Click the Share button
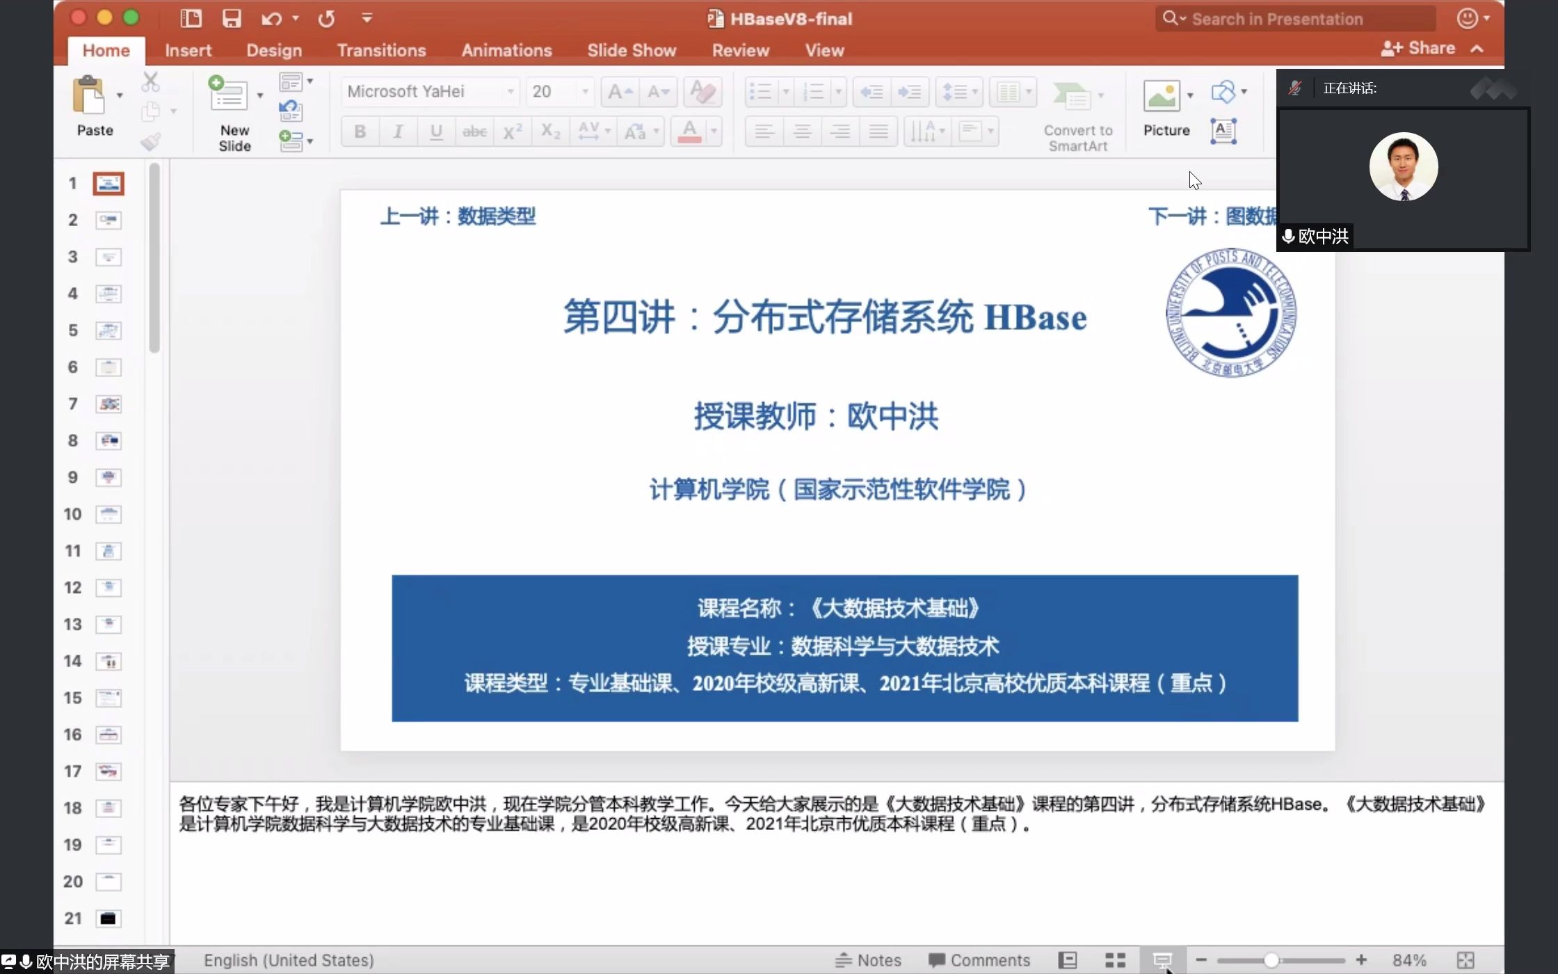This screenshot has height=974, width=1558. 1419,48
